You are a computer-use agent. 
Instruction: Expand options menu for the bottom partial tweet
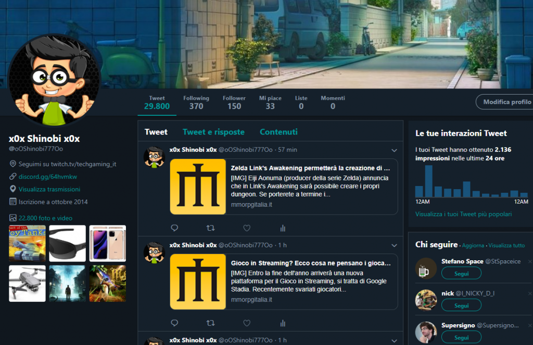tap(394, 341)
